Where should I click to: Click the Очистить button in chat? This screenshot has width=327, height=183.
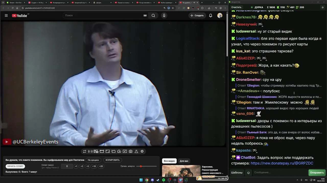[x=236, y=7]
